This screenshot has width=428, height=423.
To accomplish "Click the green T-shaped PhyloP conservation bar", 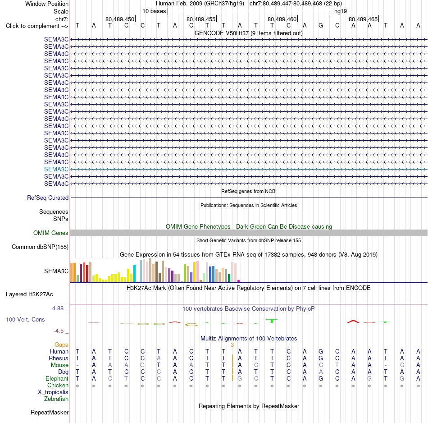I will (x=272, y=321).
